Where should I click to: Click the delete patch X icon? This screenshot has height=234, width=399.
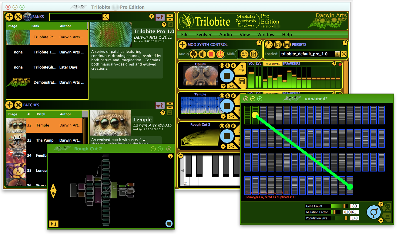coord(18,105)
